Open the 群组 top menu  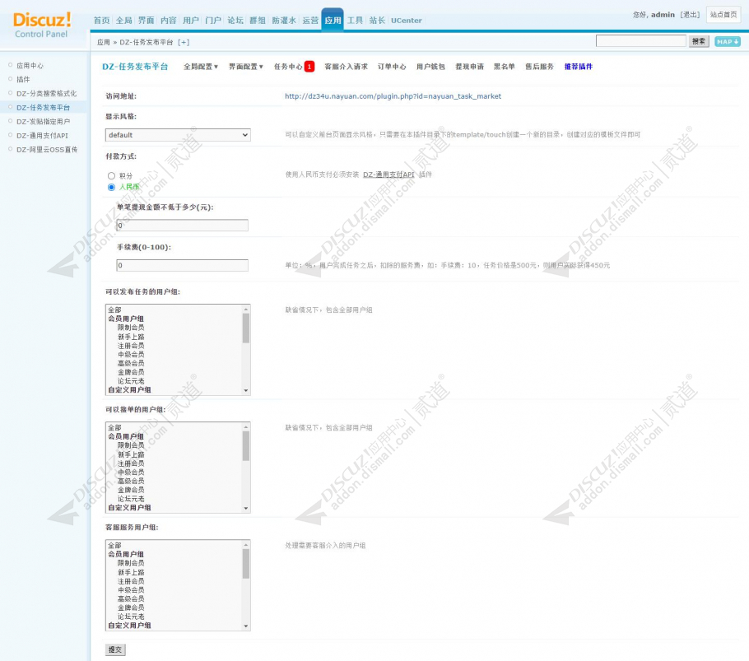click(258, 20)
